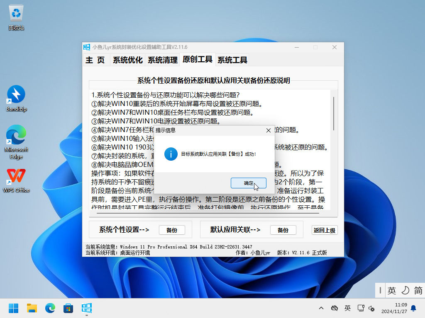Click the 默认应用关联--> label

point(235,229)
